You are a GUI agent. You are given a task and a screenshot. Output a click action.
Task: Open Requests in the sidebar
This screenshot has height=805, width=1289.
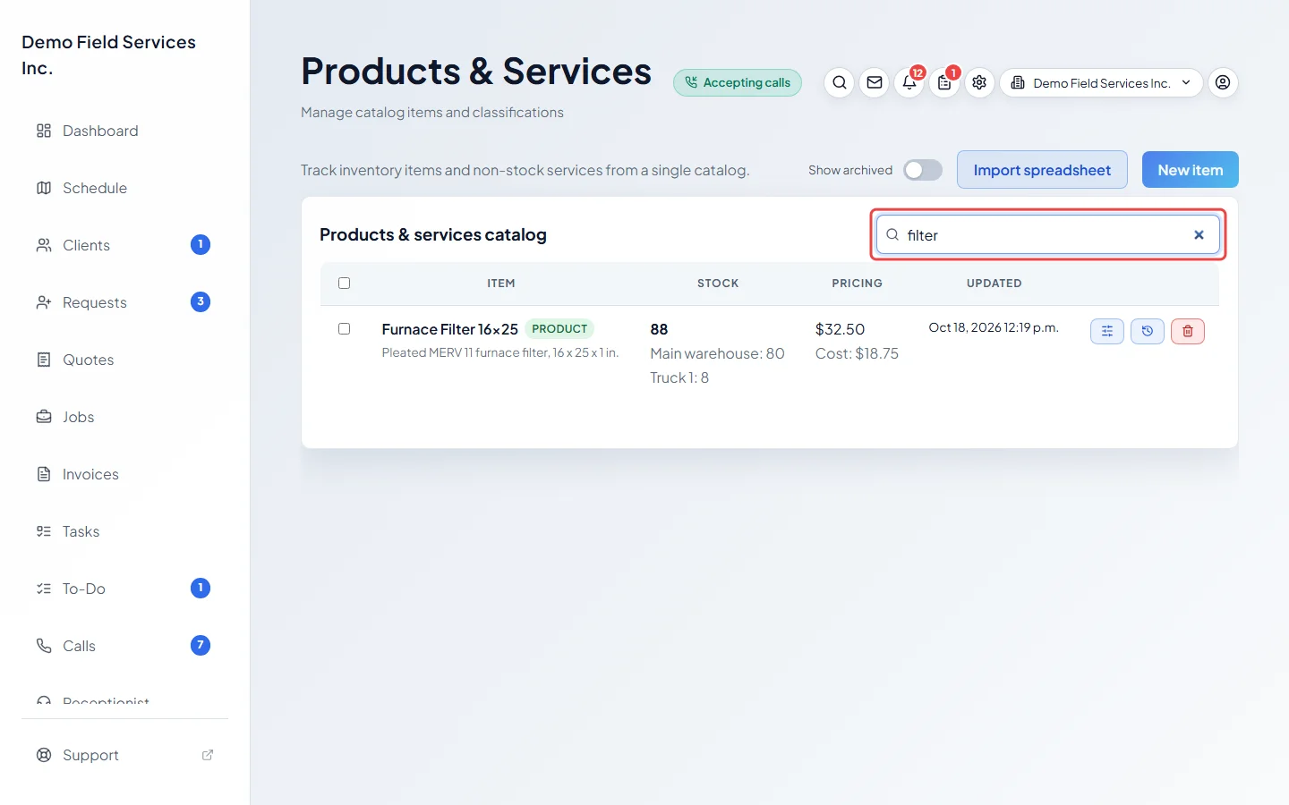coord(124,302)
